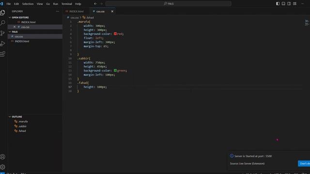The image size is (310, 174).
Task: Open the Go menu
Action: (48, 4)
